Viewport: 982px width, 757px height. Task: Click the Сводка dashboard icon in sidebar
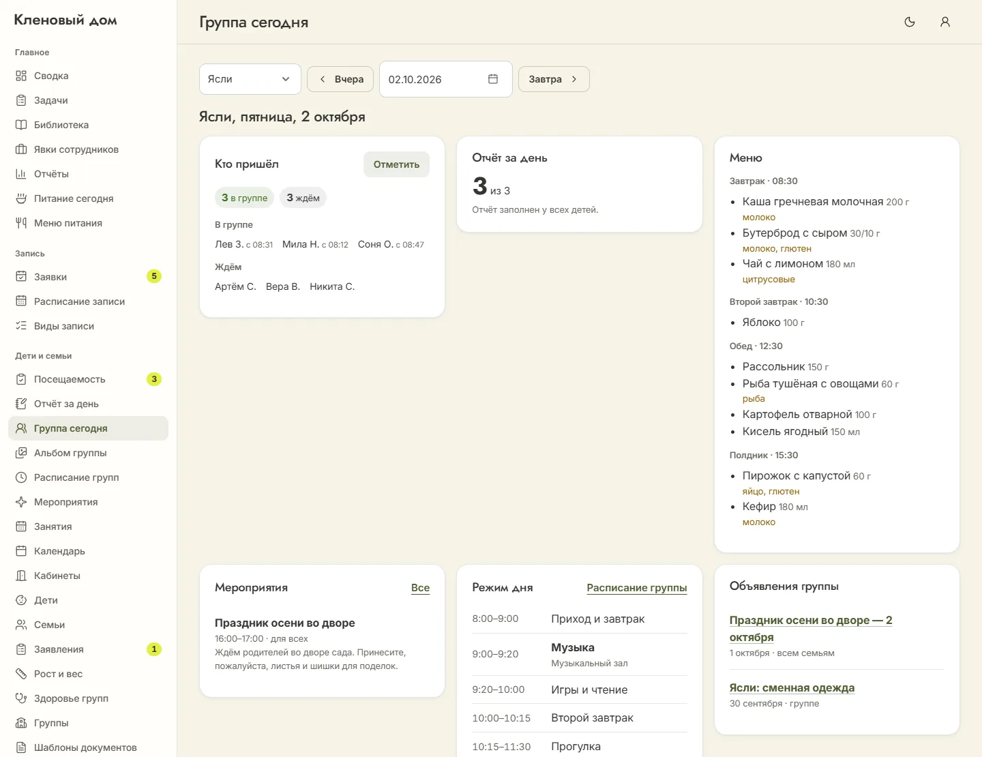pyautogui.click(x=21, y=76)
